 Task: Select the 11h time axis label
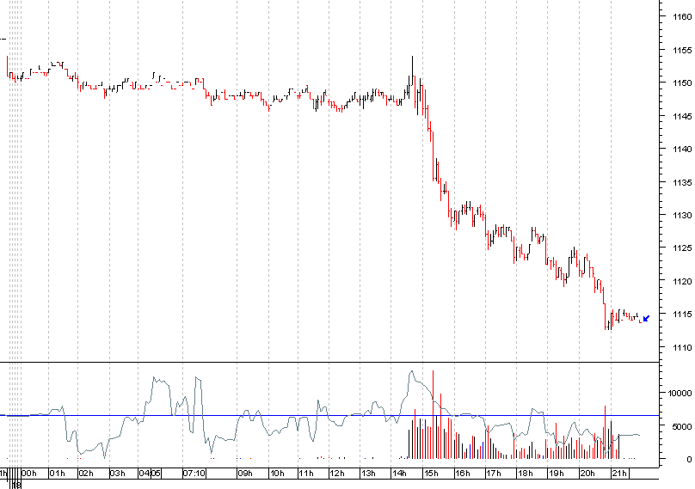click(x=306, y=474)
